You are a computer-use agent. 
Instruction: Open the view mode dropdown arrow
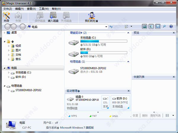point(131,26)
